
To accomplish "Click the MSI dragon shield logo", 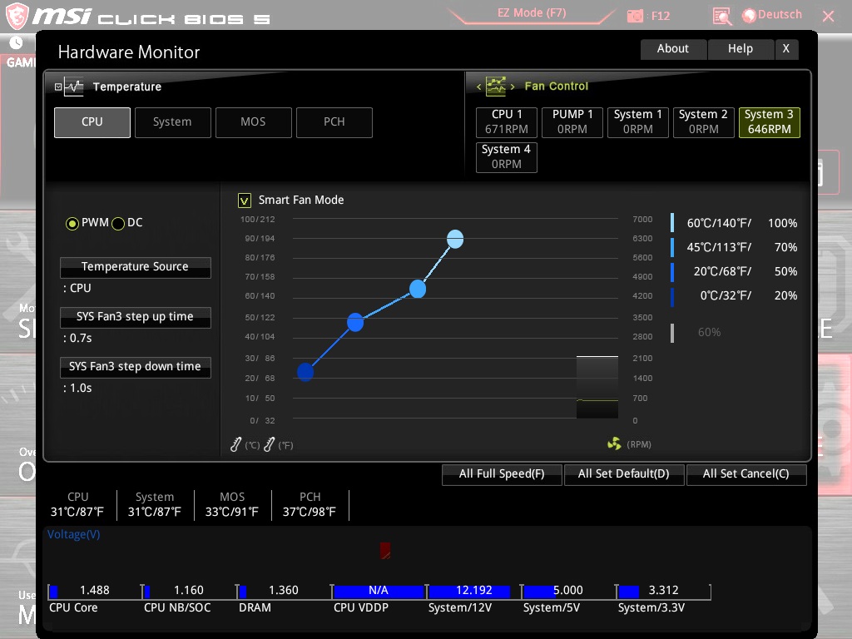I will click(17, 15).
